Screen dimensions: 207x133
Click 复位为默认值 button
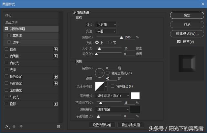point(131,125)
